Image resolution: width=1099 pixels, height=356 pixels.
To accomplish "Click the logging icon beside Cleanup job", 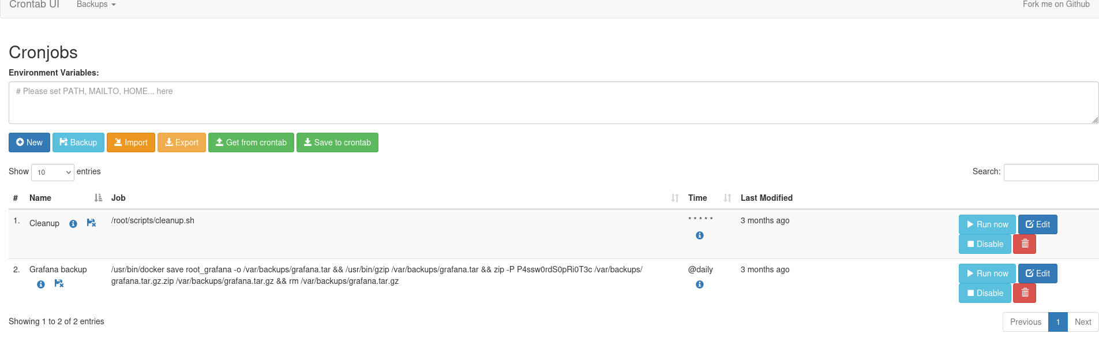I will (x=91, y=223).
